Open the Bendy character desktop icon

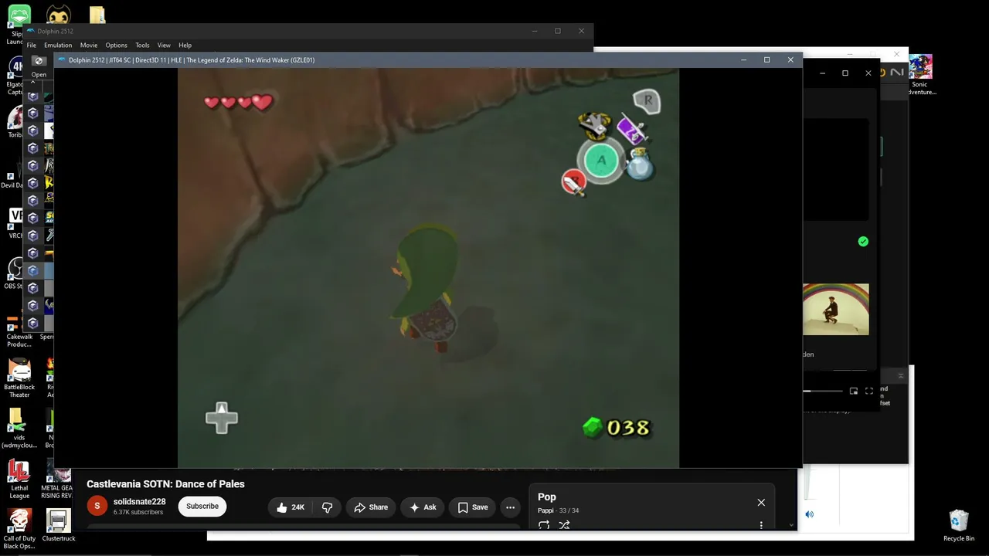[x=58, y=15]
